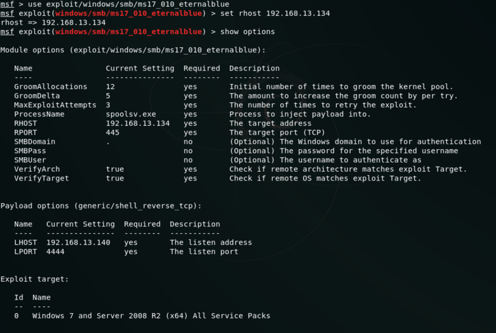Select the 'VerifyTarget' option name
The width and height of the screenshot is (496, 333).
41,178
